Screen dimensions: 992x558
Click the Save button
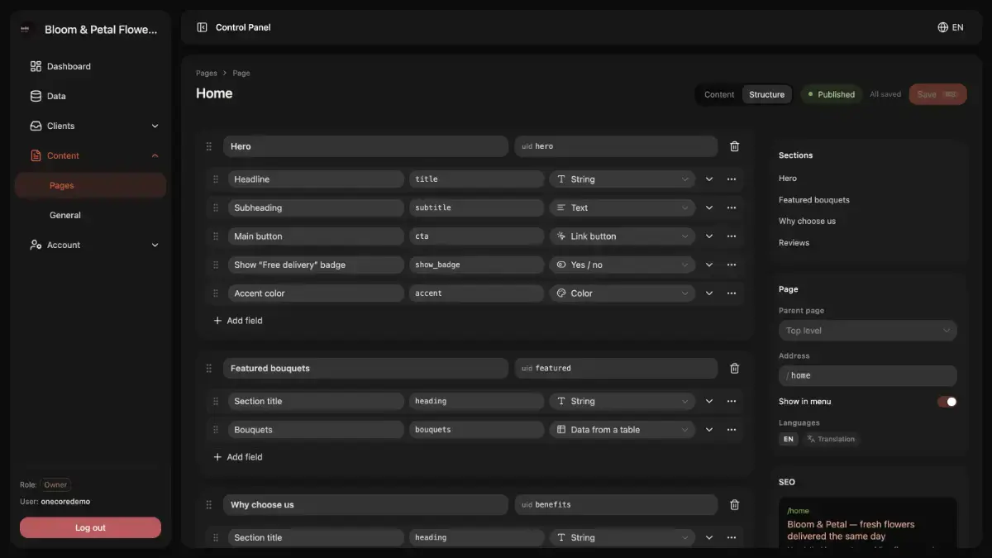click(x=937, y=94)
